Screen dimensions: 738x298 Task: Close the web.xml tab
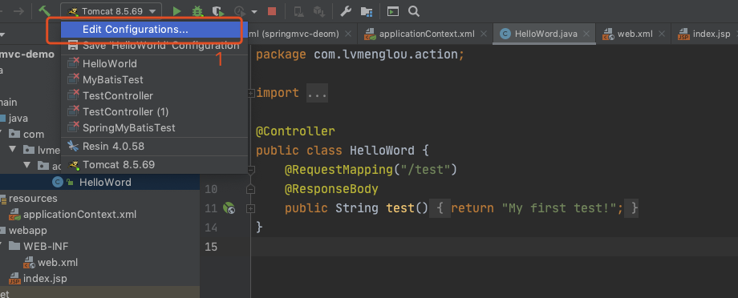coord(662,34)
